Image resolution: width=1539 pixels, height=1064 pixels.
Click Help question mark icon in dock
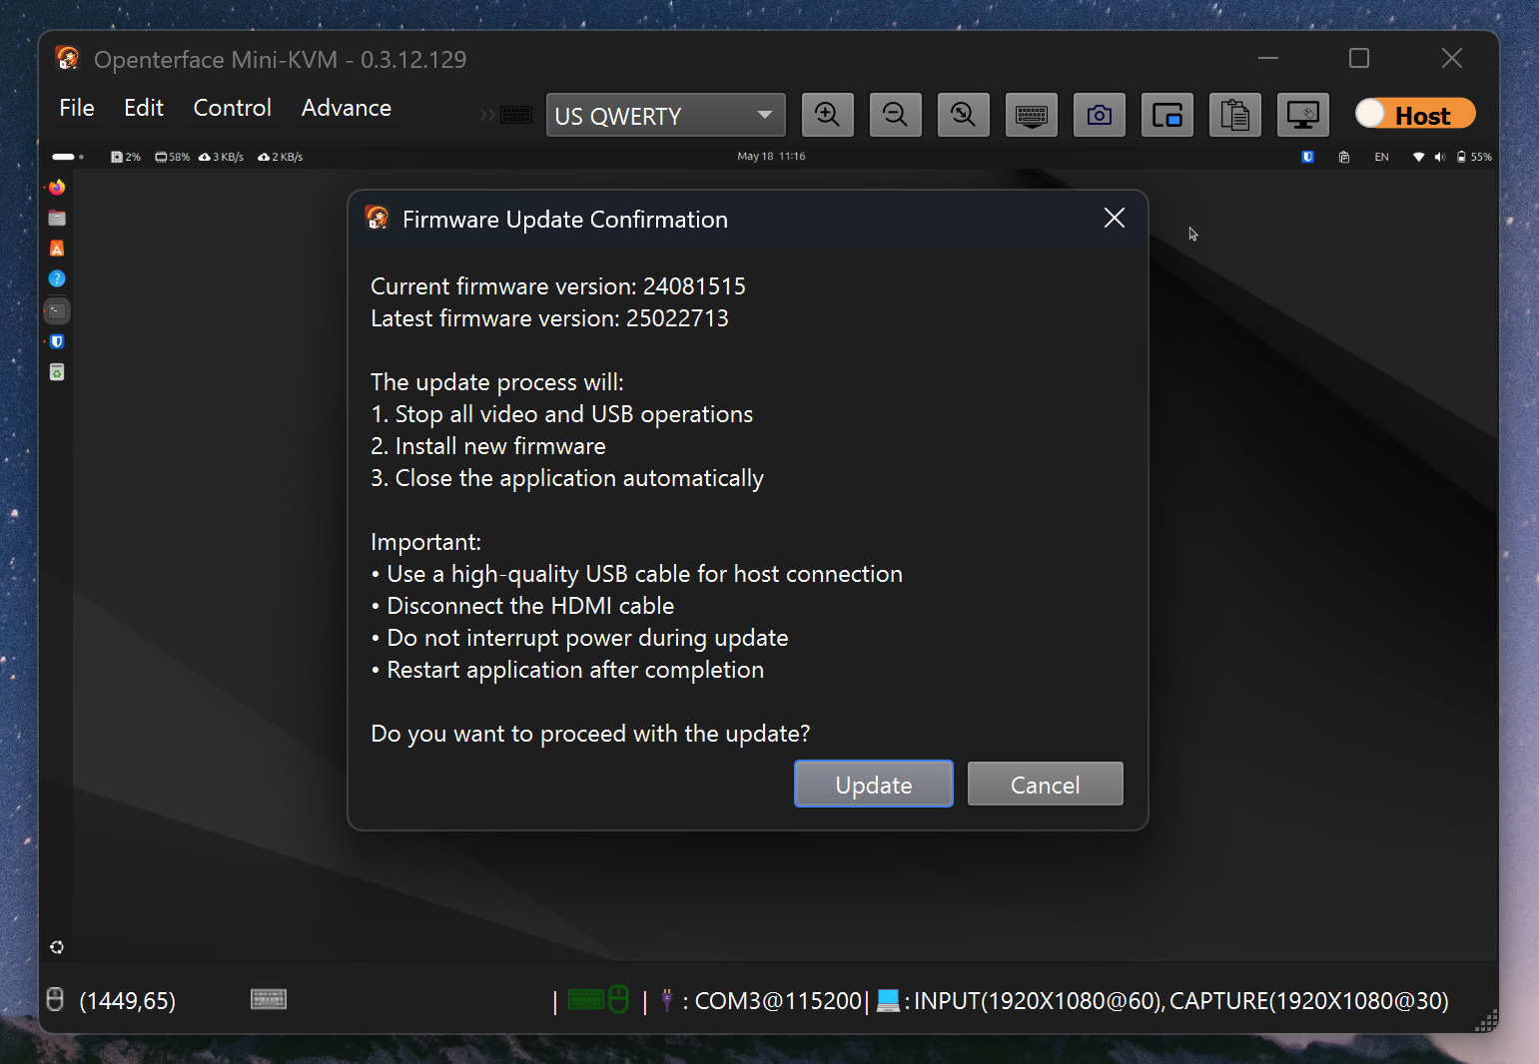point(57,278)
